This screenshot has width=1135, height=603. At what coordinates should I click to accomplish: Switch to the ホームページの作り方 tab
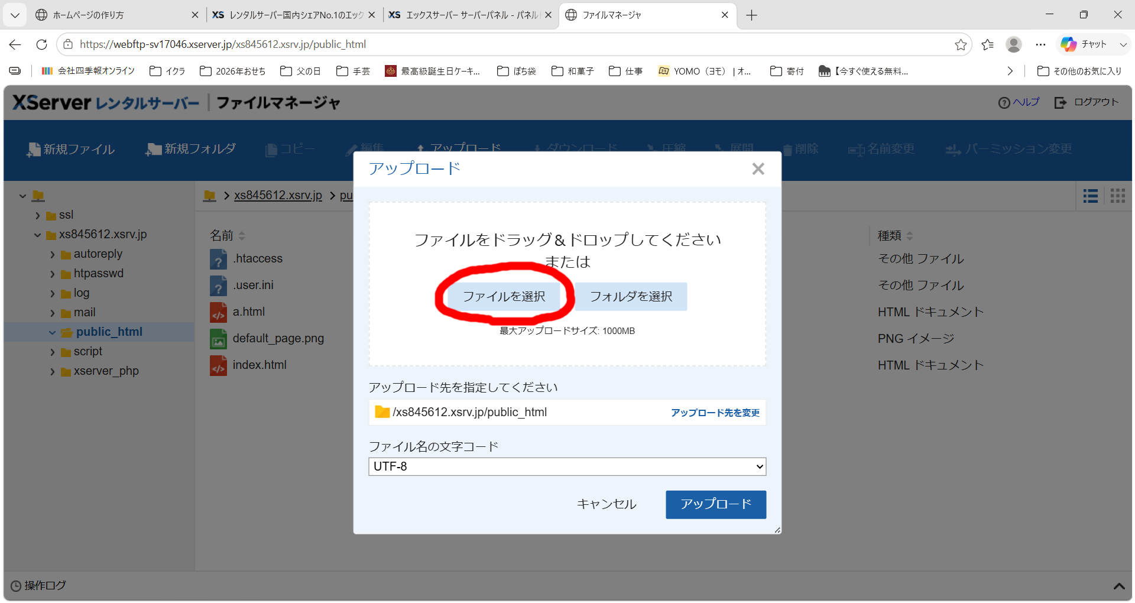[x=88, y=15]
